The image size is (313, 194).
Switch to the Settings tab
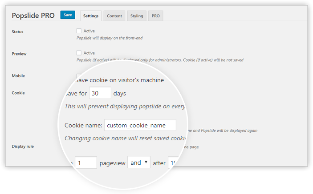coord(91,16)
